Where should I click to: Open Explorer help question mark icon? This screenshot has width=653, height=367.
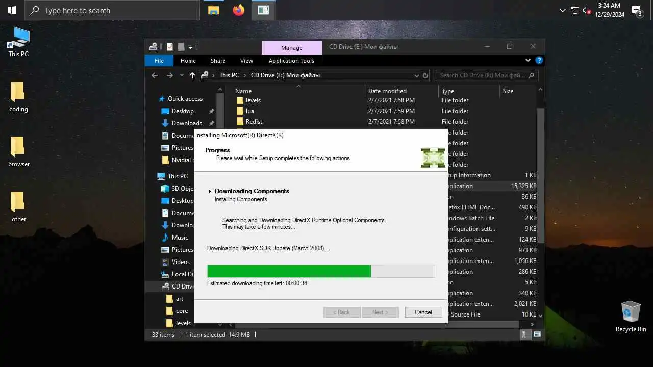(539, 60)
